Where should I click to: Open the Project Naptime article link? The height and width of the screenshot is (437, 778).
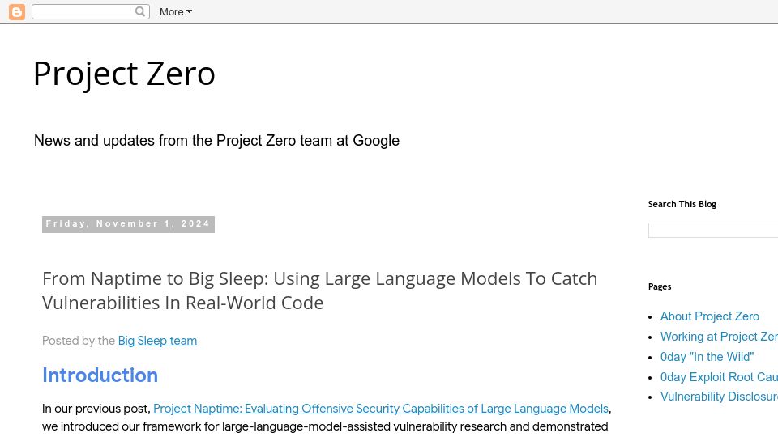381,409
